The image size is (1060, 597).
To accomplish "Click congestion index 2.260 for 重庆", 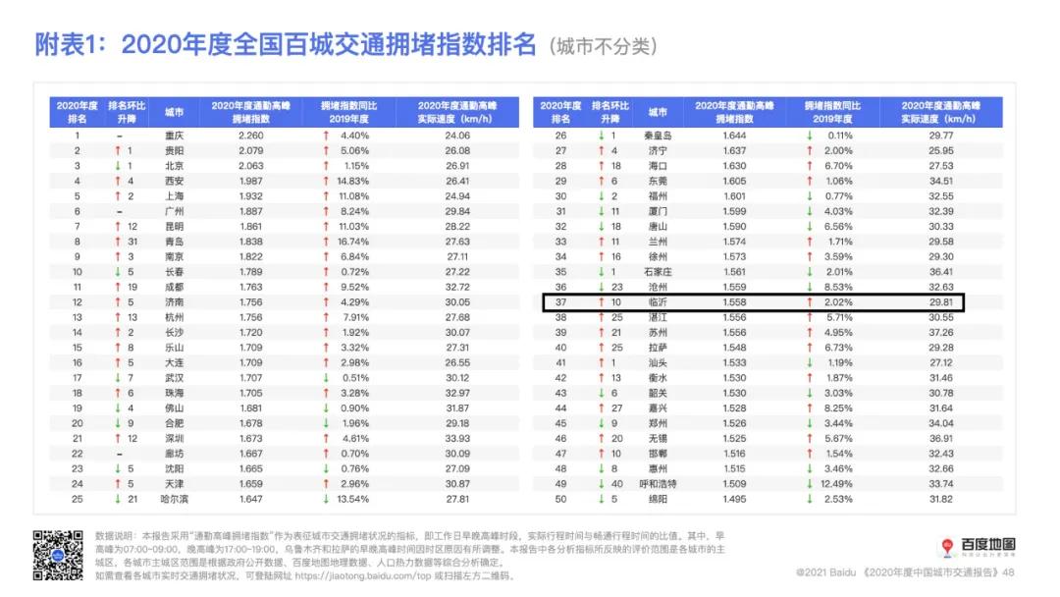I will (251, 136).
